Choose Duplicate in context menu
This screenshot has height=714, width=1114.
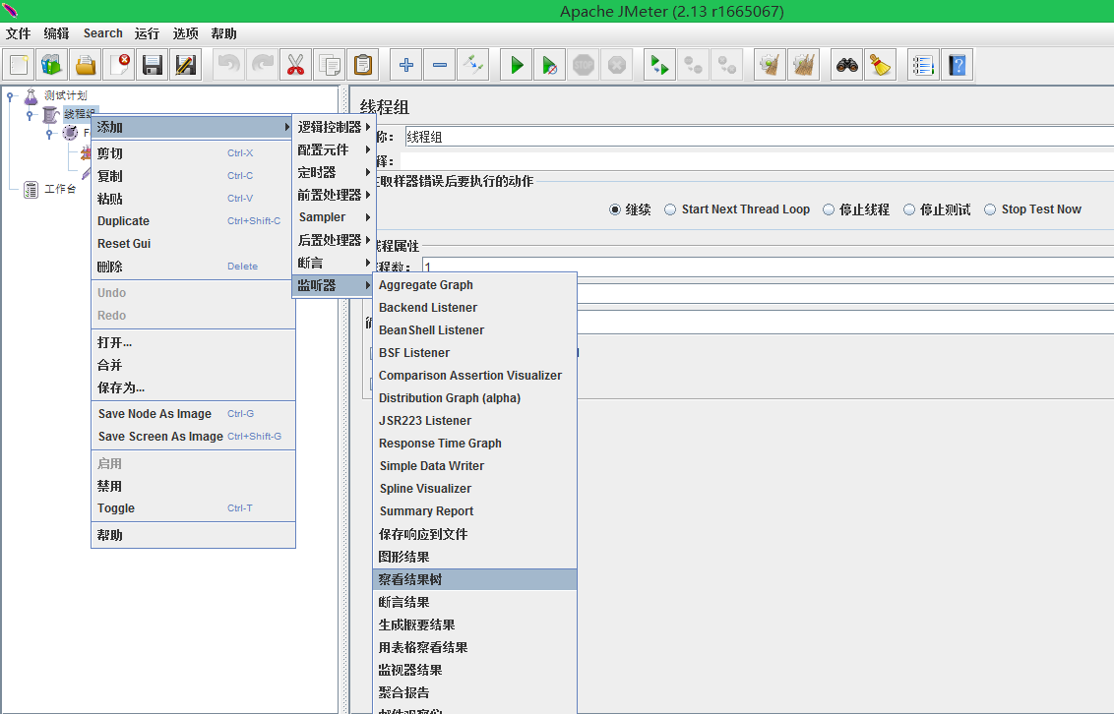(193, 220)
